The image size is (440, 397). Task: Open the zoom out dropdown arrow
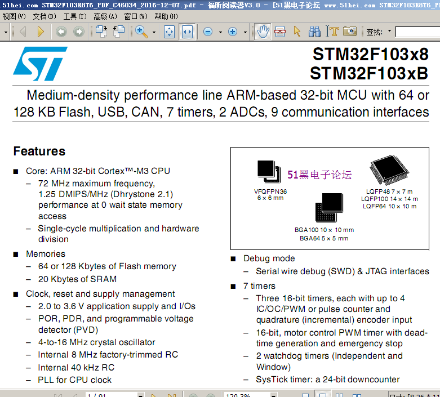220,32
